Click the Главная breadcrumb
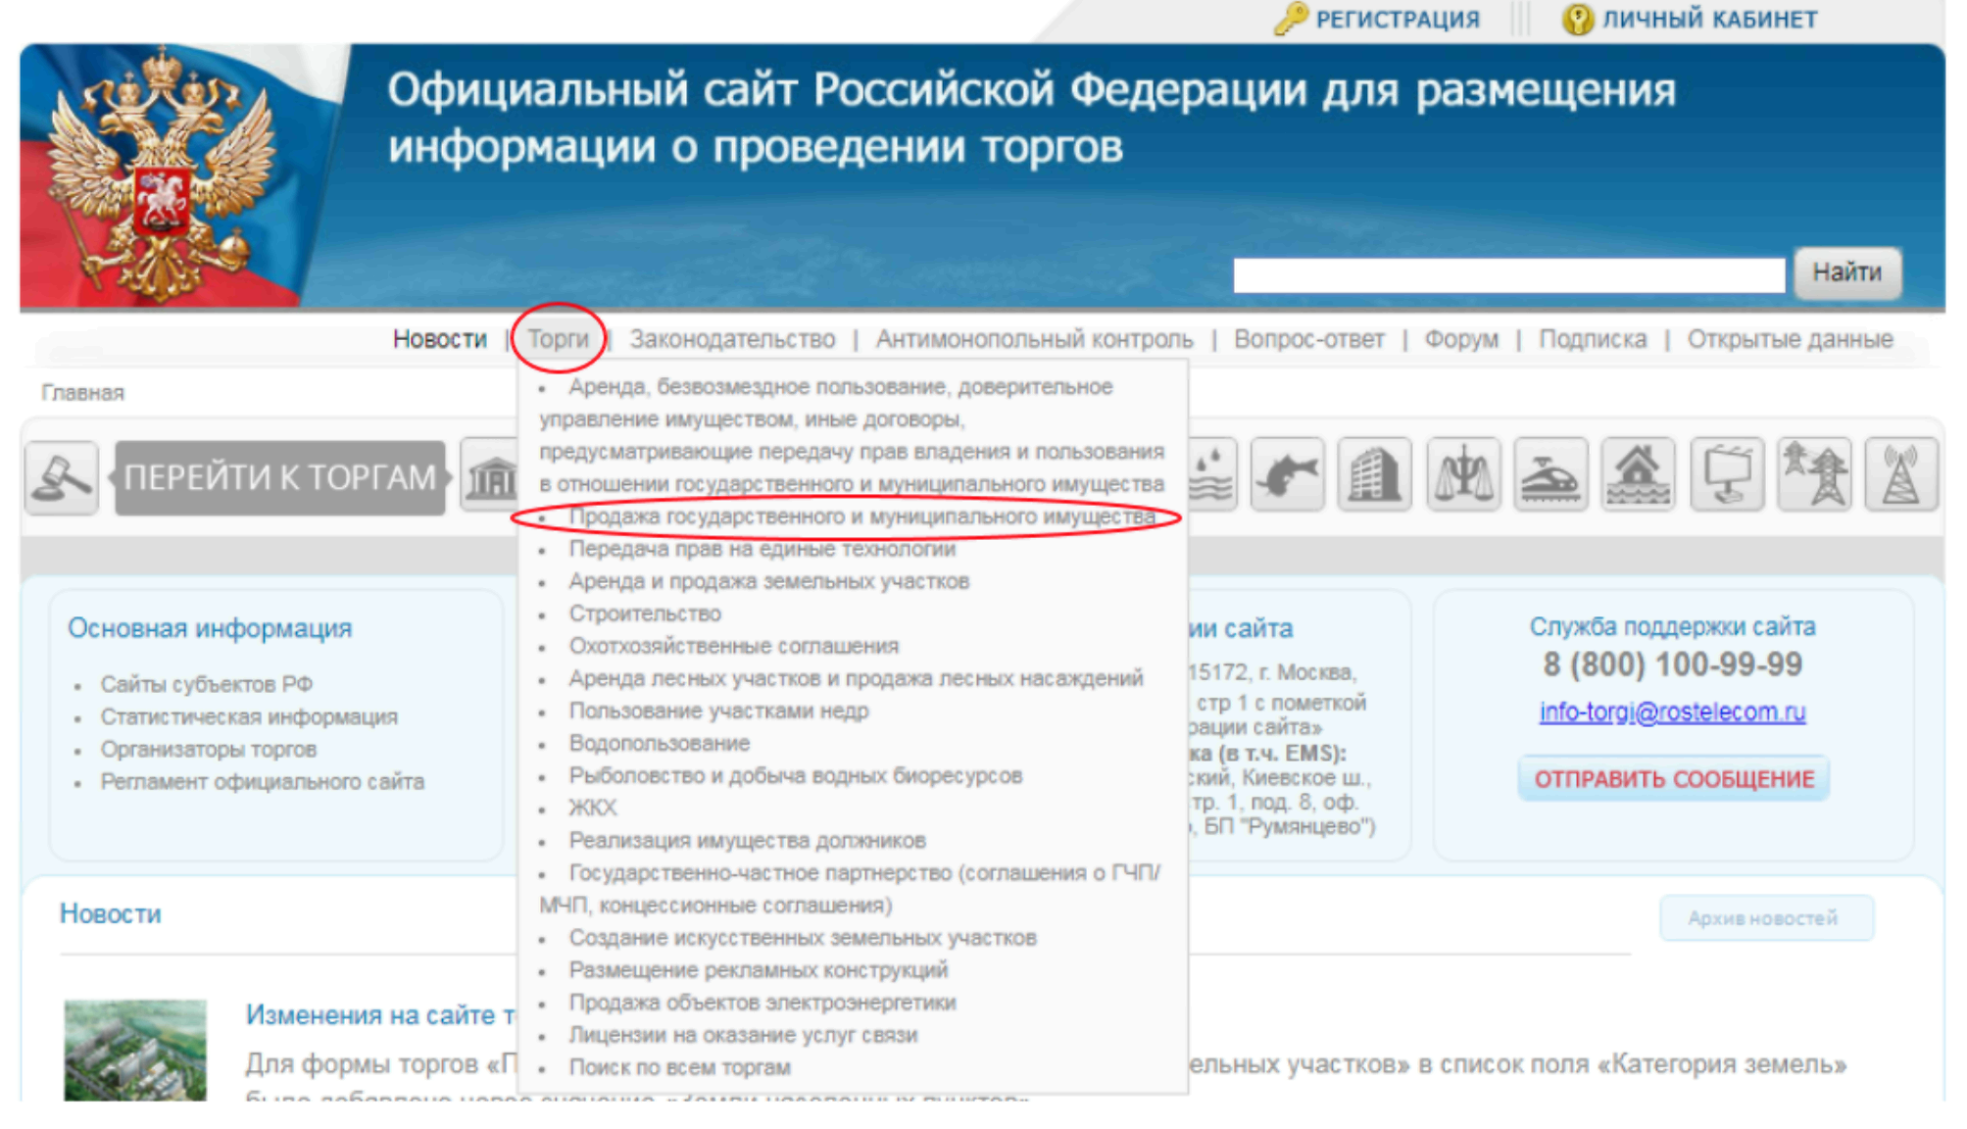 coord(82,393)
